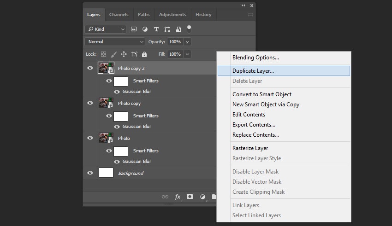Screen dimensions: 392x226
Task: Click the lock all padlock icon
Action: coord(144,54)
